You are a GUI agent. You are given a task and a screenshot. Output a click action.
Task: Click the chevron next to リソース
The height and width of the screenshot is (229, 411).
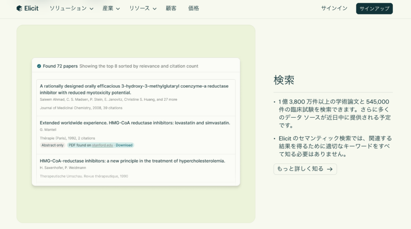[x=155, y=9]
